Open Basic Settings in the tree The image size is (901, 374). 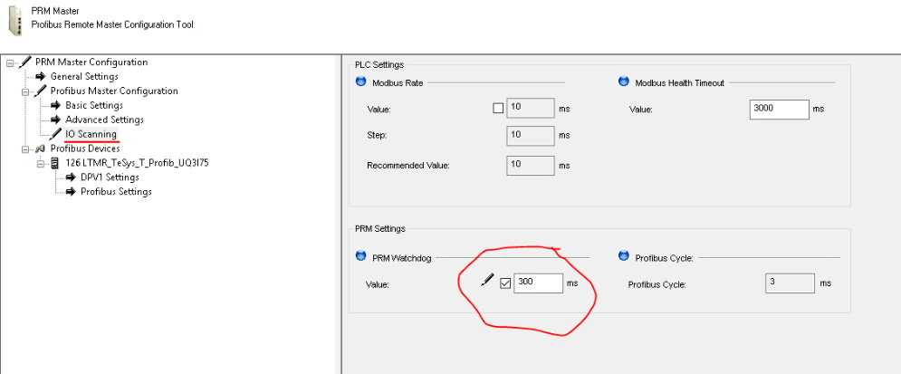click(x=94, y=105)
